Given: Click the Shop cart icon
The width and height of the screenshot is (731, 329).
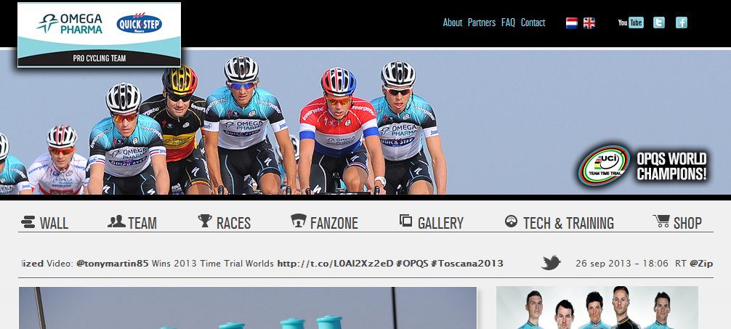Looking at the screenshot, I should (661, 221).
